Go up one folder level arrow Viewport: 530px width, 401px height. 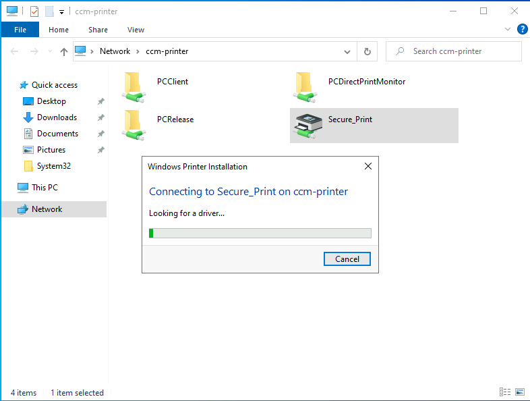coord(64,51)
